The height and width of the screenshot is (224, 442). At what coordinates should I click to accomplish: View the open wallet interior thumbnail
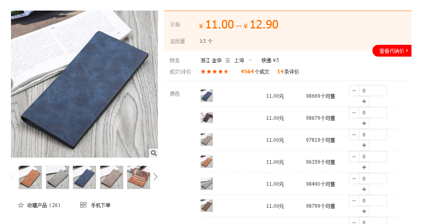click(x=139, y=177)
